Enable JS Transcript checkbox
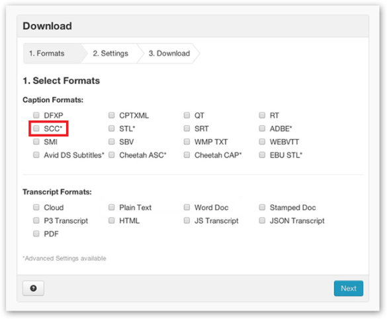 (x=187, y=220)
